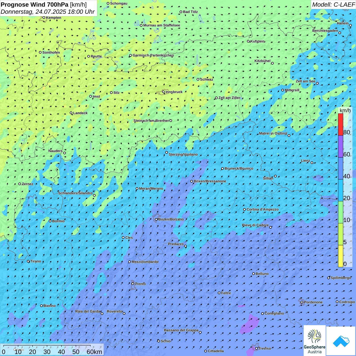Click the Schwaz city marker
356x356 pixels.
(198, 79)
